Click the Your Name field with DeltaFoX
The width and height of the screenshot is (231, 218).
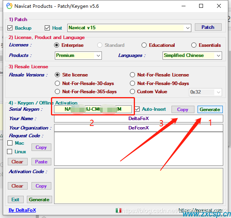pyautogui.click(x=138, y=119)
